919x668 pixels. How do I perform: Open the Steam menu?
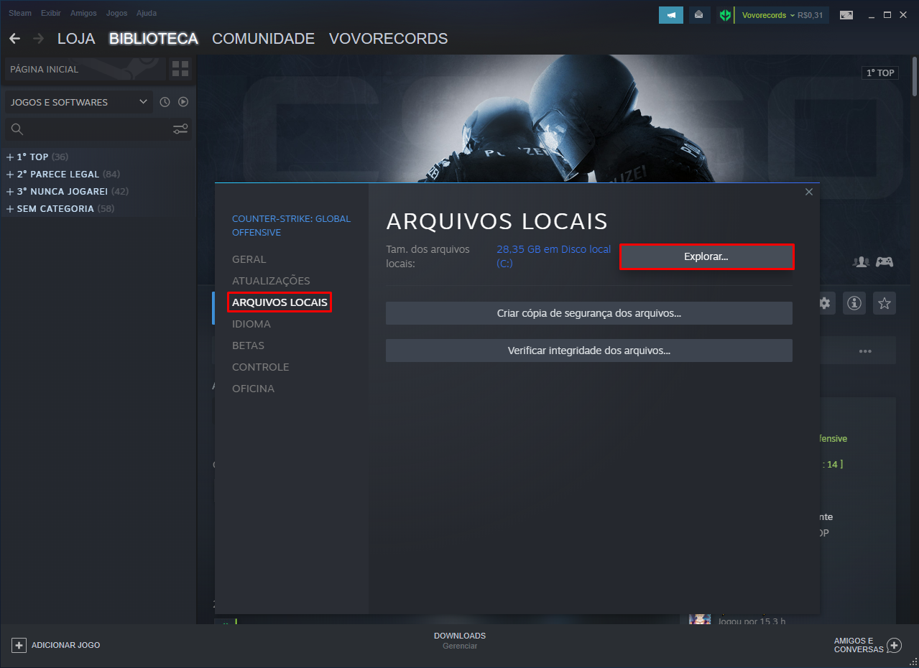coord(20,14)
